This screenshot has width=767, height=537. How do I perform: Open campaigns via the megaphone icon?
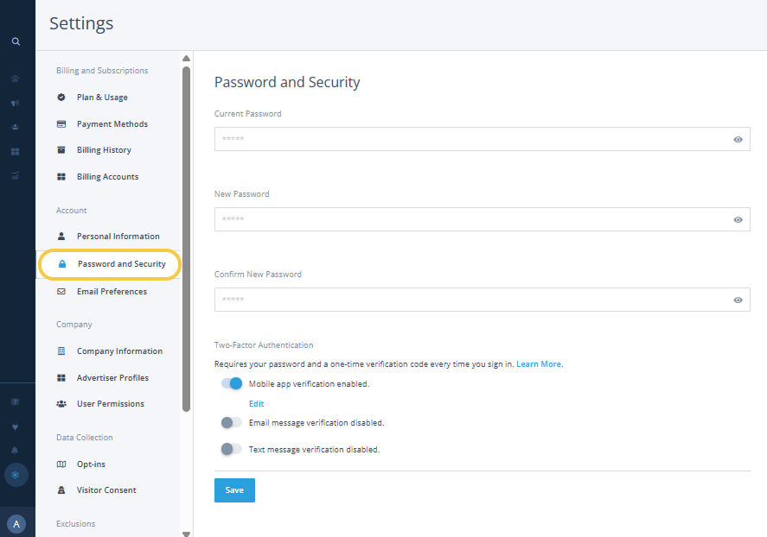point(16,103)
